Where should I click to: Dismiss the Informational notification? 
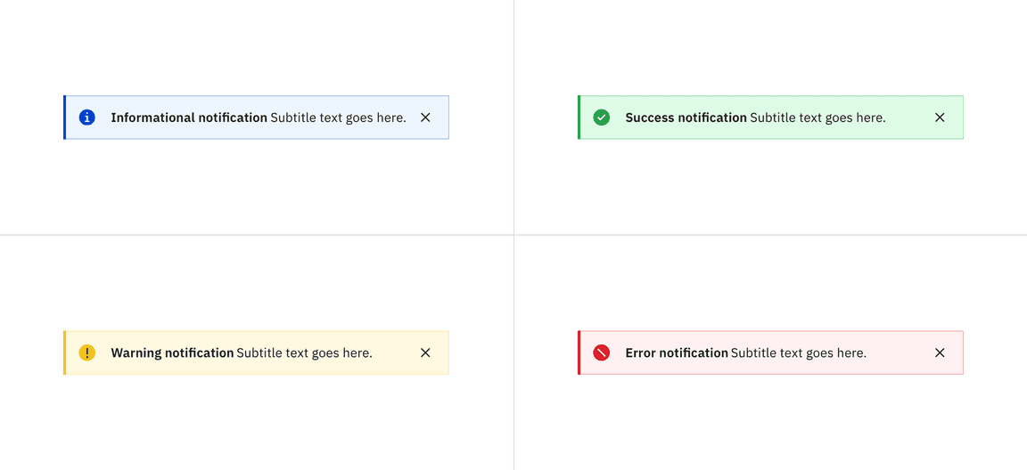coord(425,117)
